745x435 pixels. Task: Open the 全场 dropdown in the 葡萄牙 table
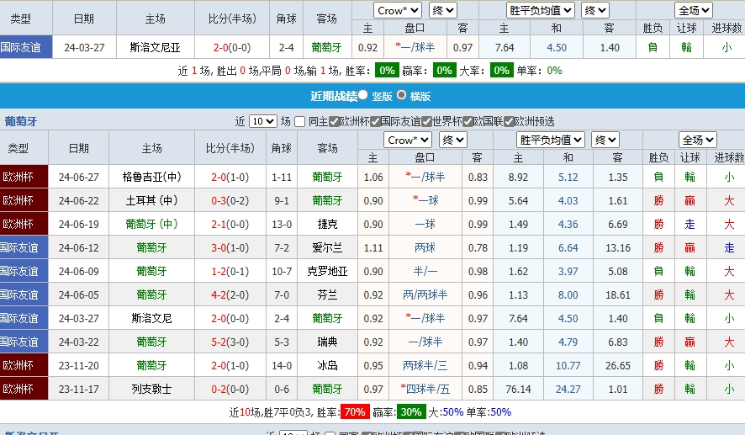(x=697, y=140)
